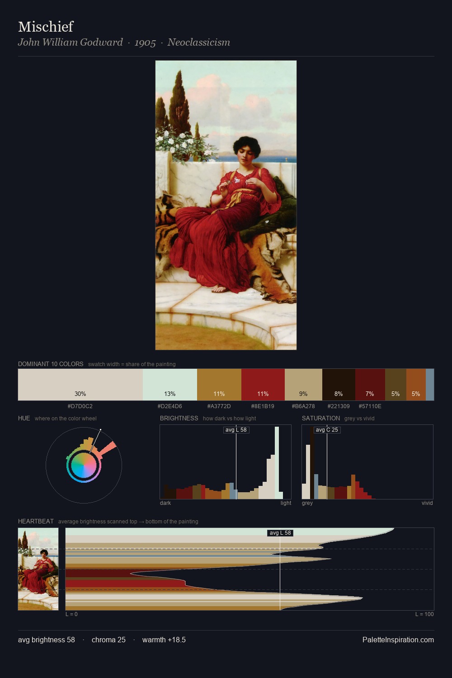The height and width of the screenshot is (678, 452).
Task: Click 'where on the color wheel' caption
Action: (x=66, y=419)
